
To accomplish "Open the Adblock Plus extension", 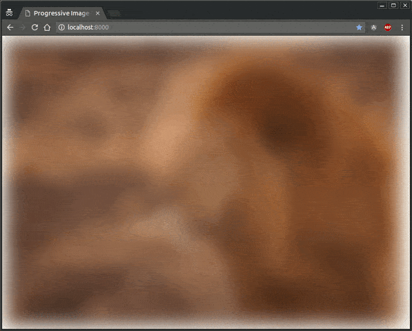I will tap(388, 28).
